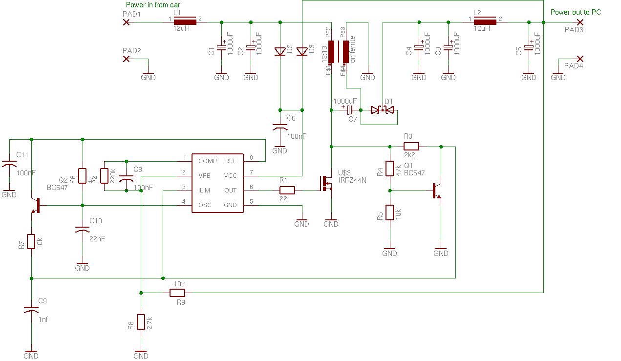
Task: Select resistor R1 with value 22
Action: (287, 191)
